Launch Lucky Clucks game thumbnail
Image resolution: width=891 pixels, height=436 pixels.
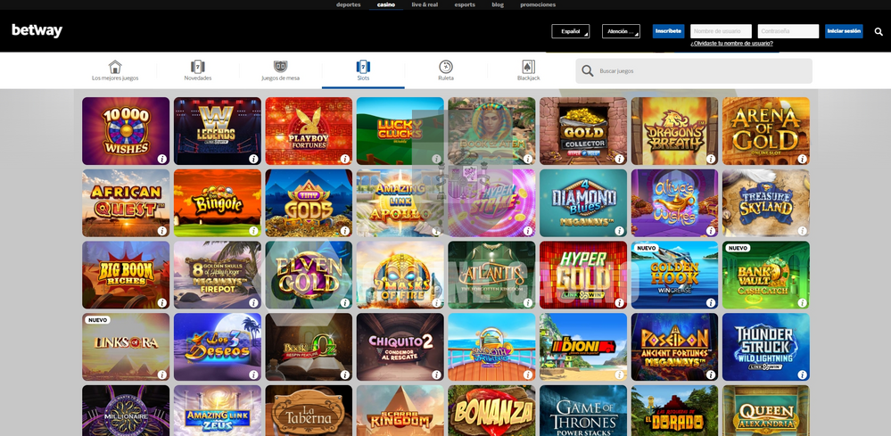point(400,131)
